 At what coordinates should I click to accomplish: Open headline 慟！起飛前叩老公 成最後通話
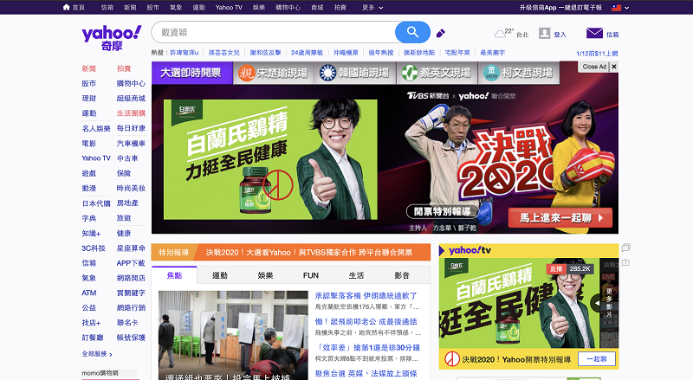(366, 322)
